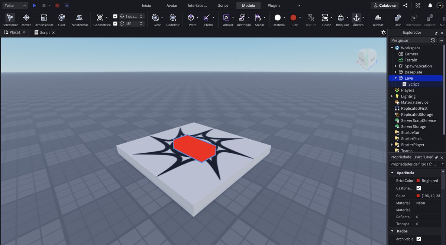Select the Script item under Lava
The height and width of the screenshot is (245, 446).
pos(413,84)
